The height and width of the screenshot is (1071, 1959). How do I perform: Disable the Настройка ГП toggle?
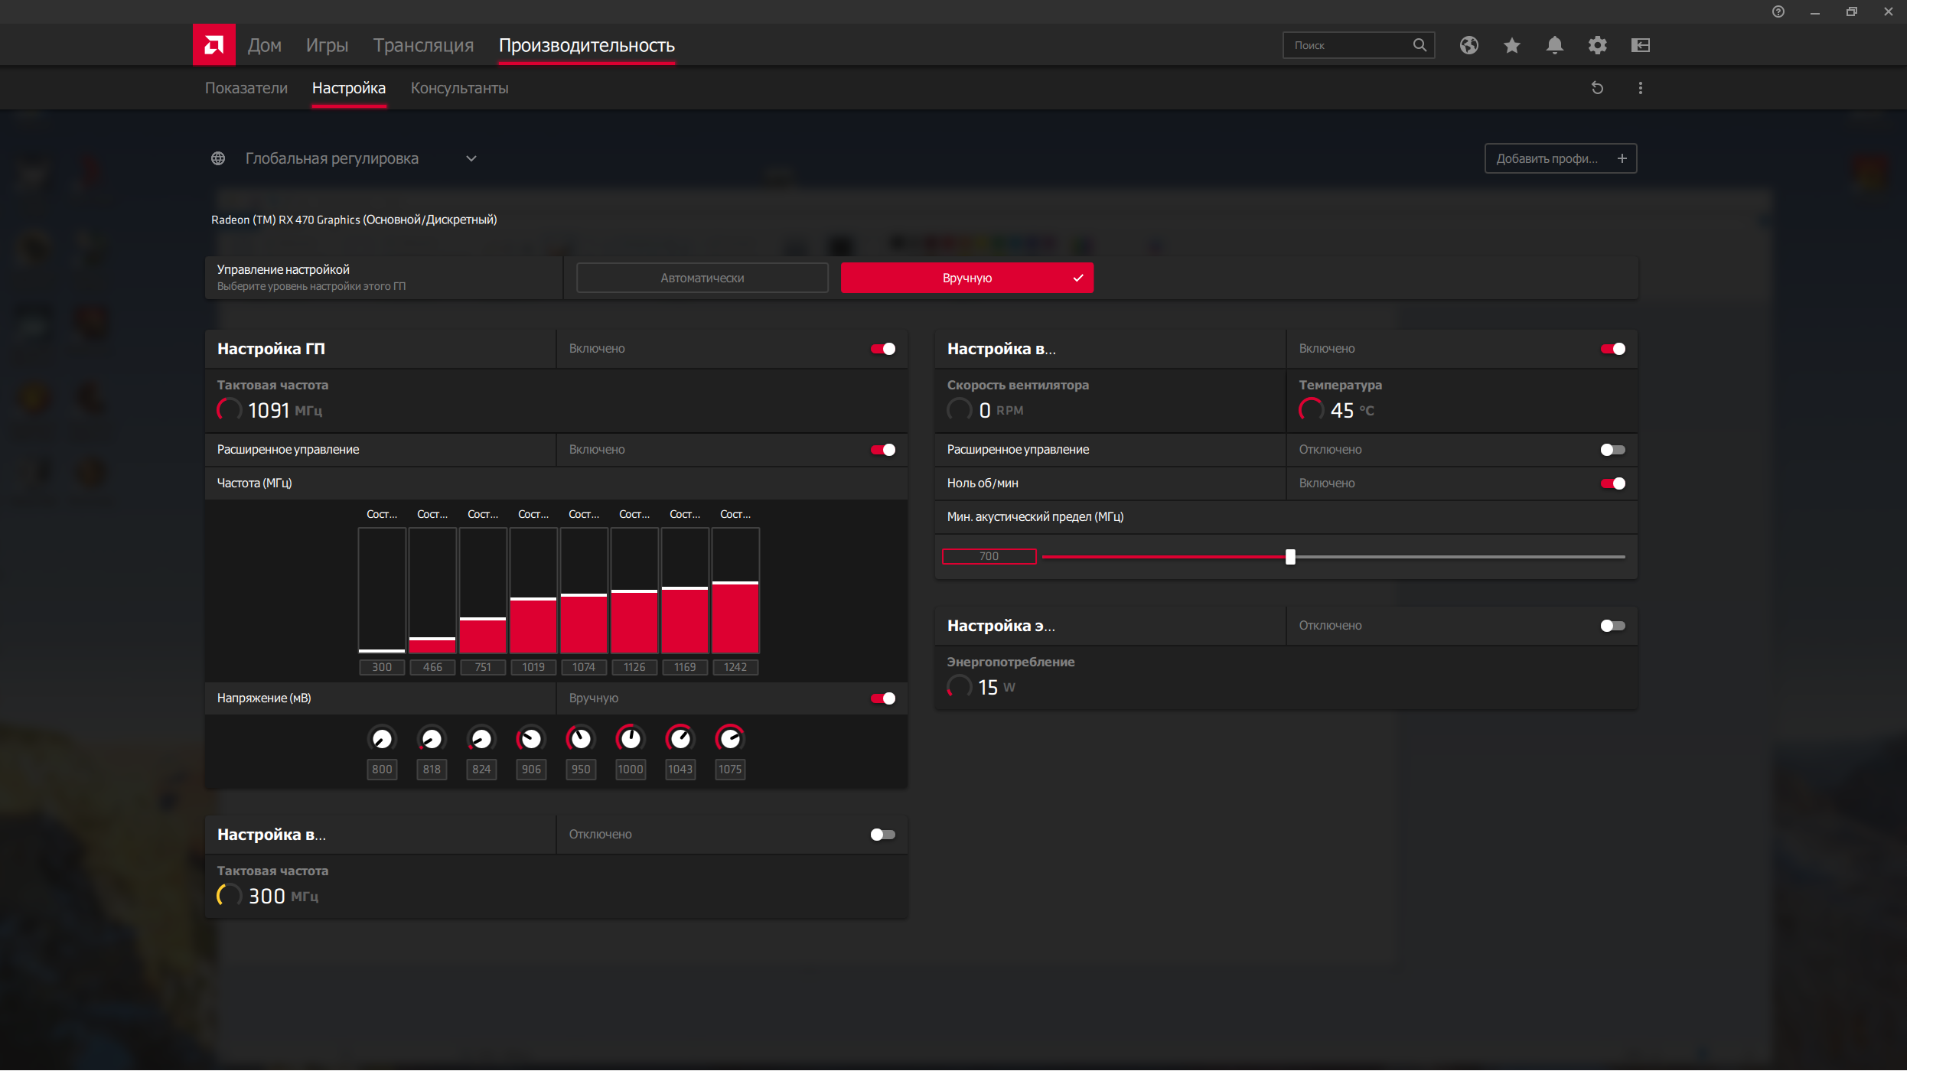tap(882, 349)
